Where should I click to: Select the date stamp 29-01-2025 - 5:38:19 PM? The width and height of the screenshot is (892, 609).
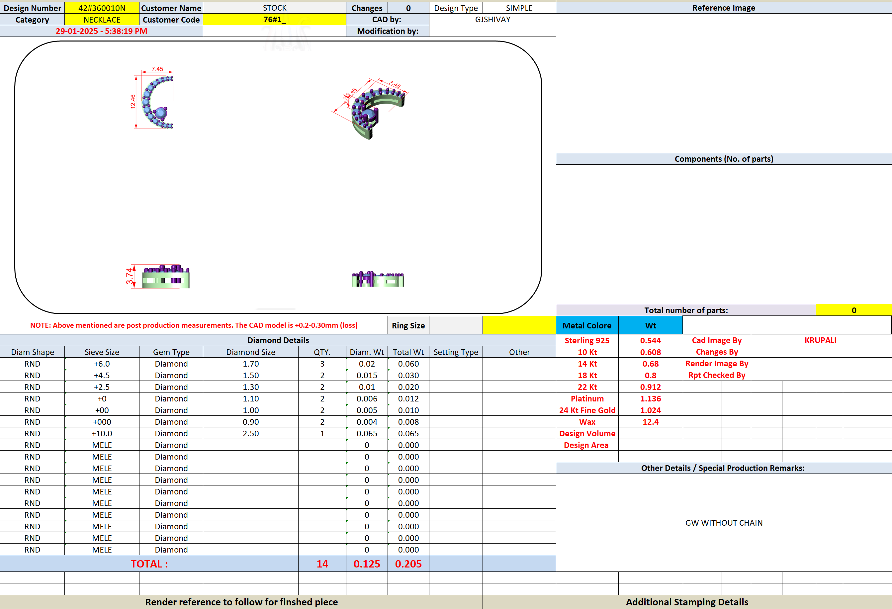[x=101, y=31]
